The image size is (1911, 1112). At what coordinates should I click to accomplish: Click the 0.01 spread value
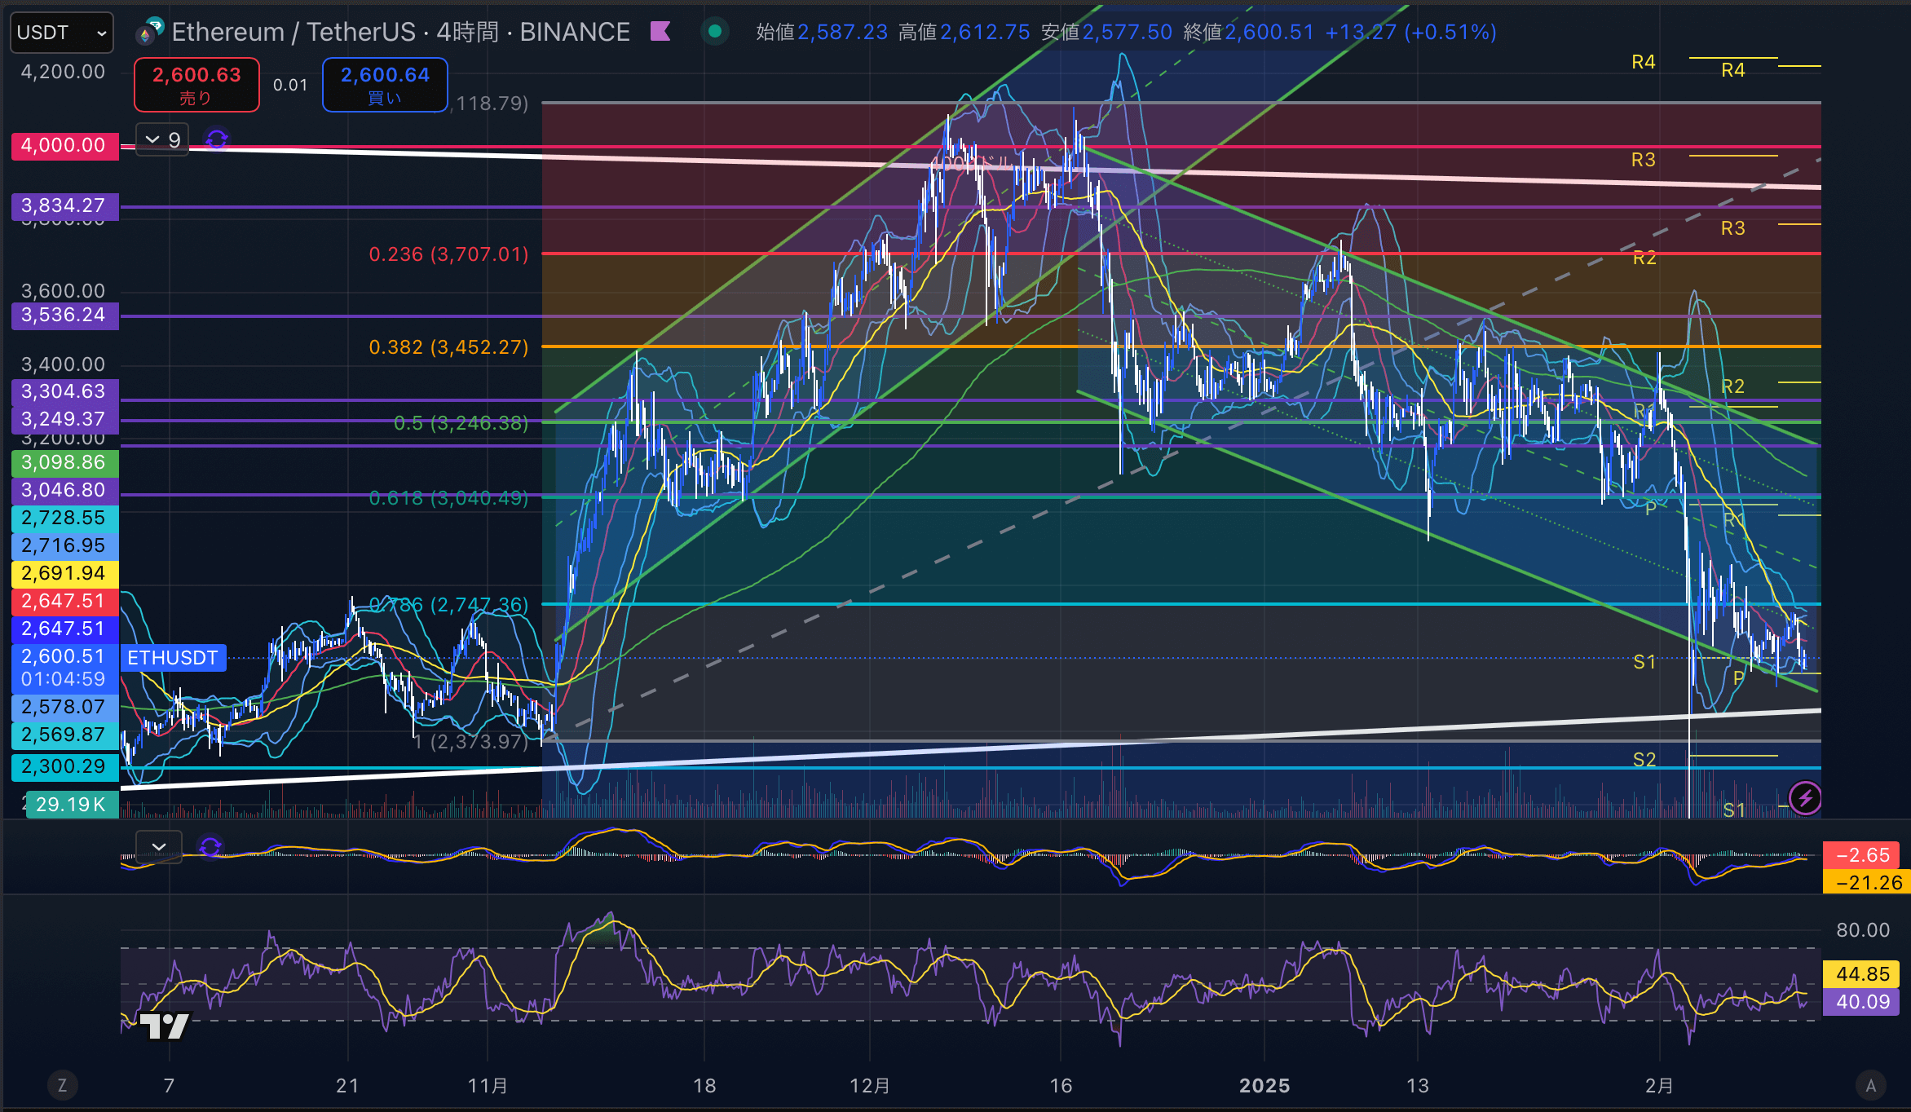tap(290, 85)
